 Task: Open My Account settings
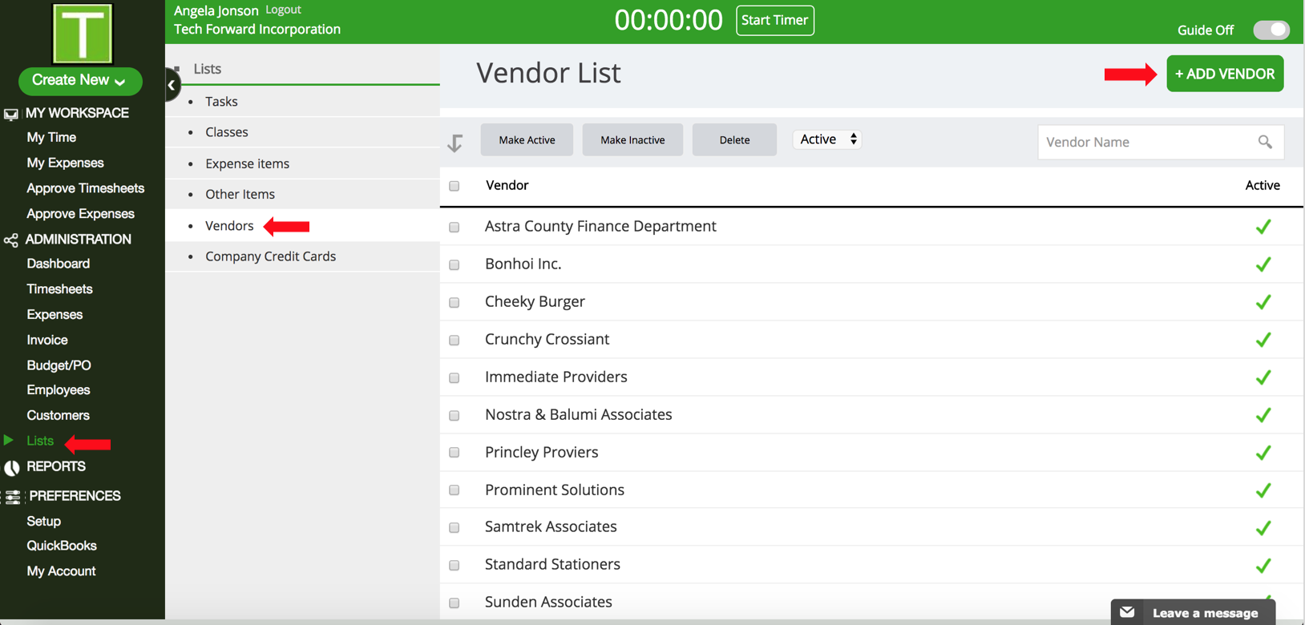61,571
